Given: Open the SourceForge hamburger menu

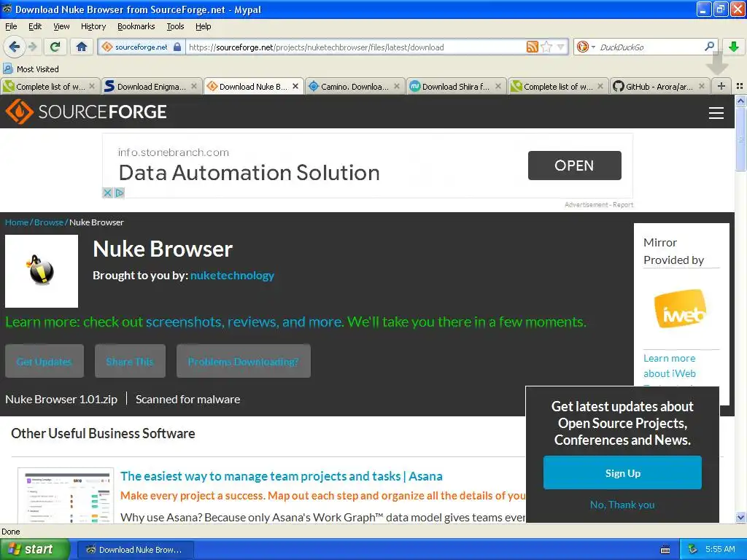Looking at the screenshot, I should [x=716, y=113].
